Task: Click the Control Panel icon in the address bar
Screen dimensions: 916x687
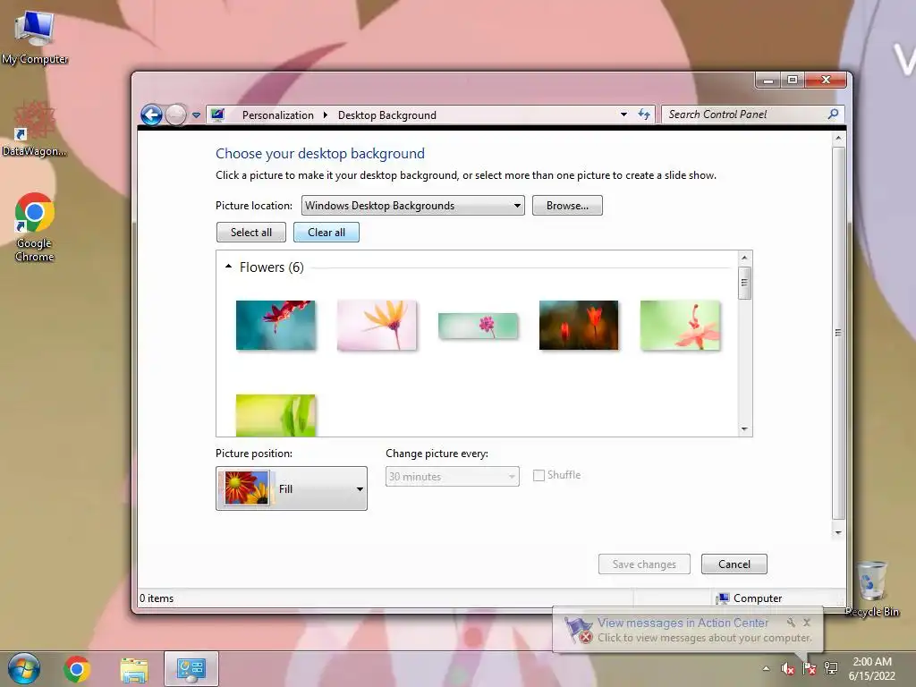Action: pos(218,114)
